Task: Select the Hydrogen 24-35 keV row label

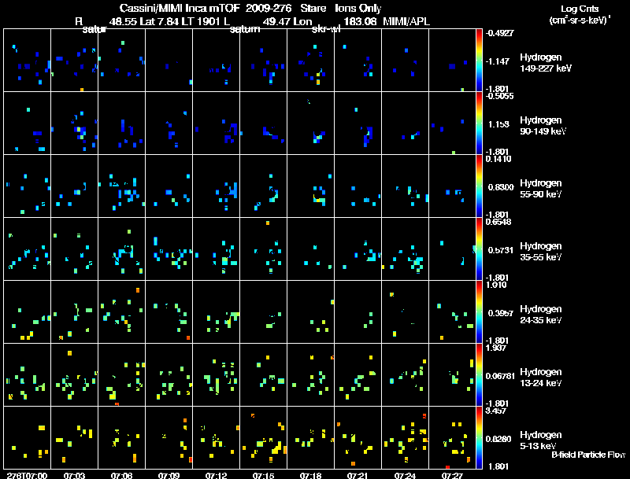Action: coord(540,315)
